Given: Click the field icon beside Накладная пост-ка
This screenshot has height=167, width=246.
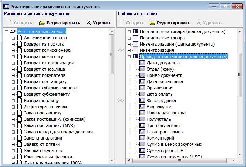Looking at the screenshot, I should click(142, 113).
